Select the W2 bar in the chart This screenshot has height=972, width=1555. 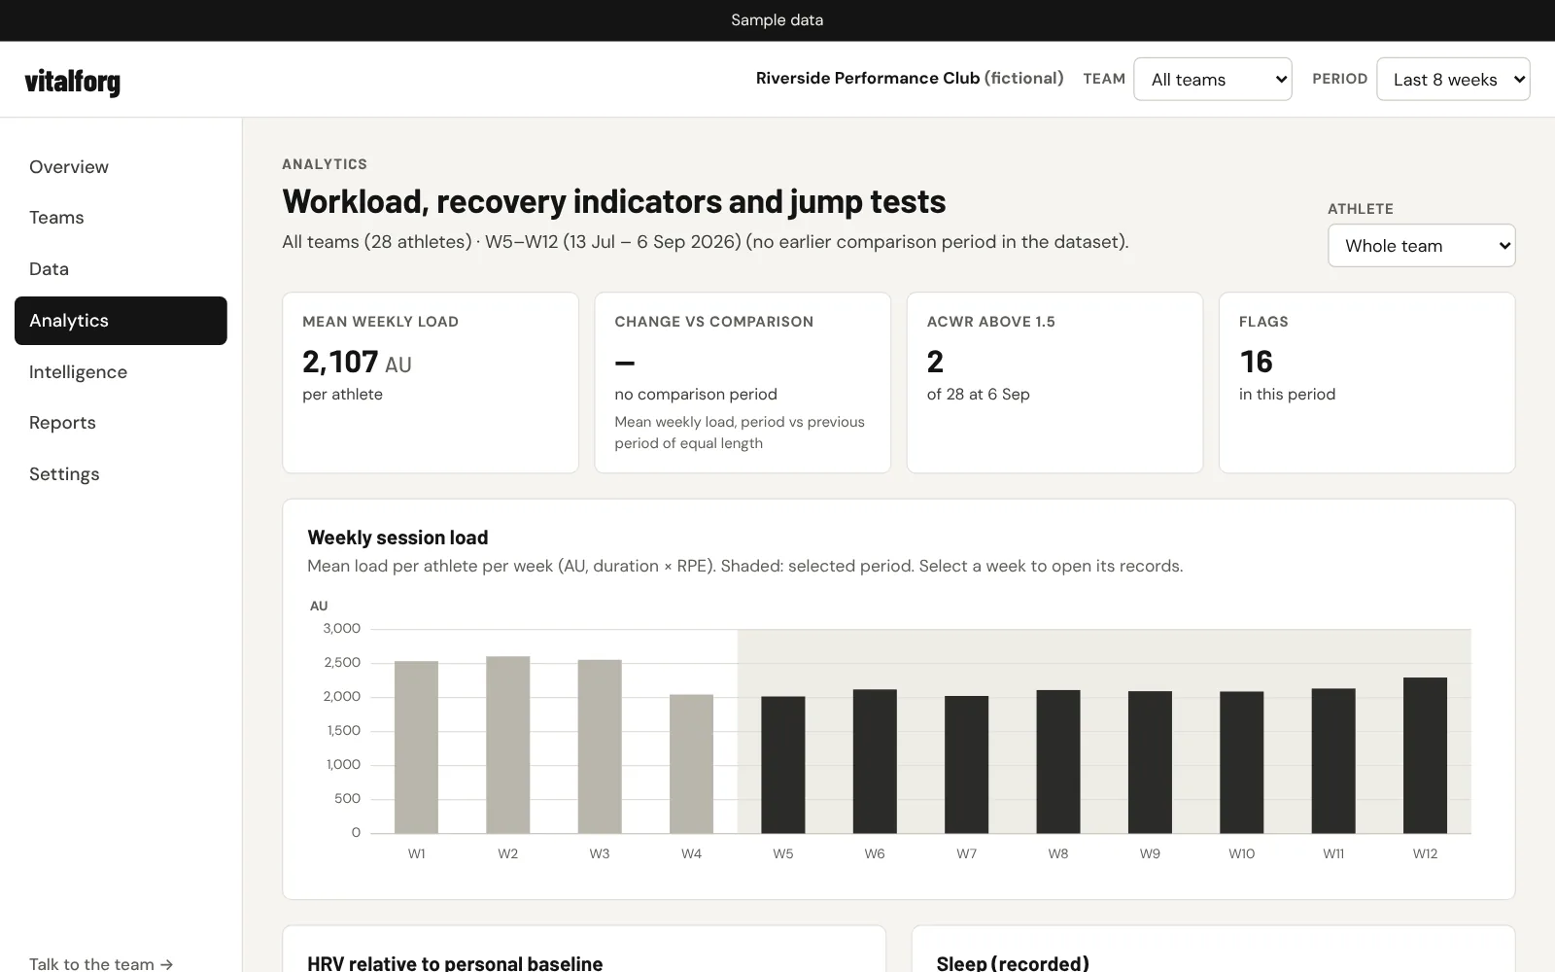click(508, 745)
